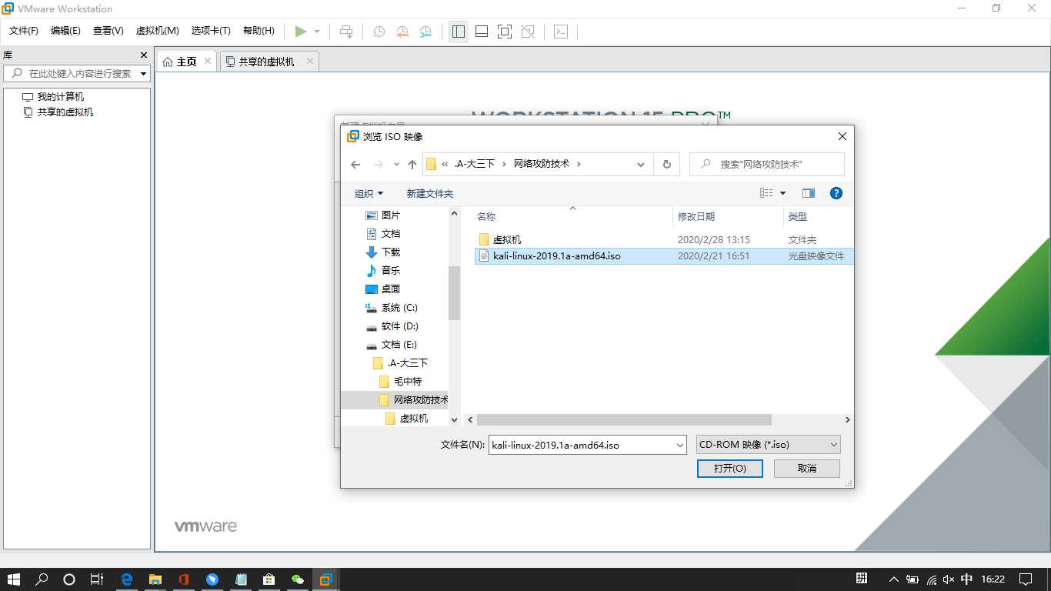This screenshot has width=1051, height=591.
Task: Open the 组织 dropdown menu
Action: pyautogui.click(x=369, y=193)
